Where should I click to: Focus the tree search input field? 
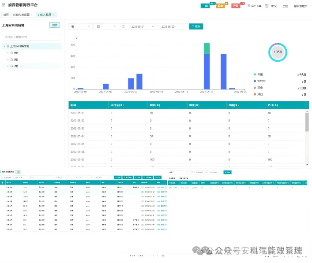31,37
